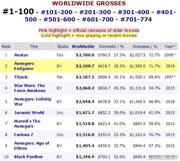Sort by Overseas column header

click(x=141, y=46)
